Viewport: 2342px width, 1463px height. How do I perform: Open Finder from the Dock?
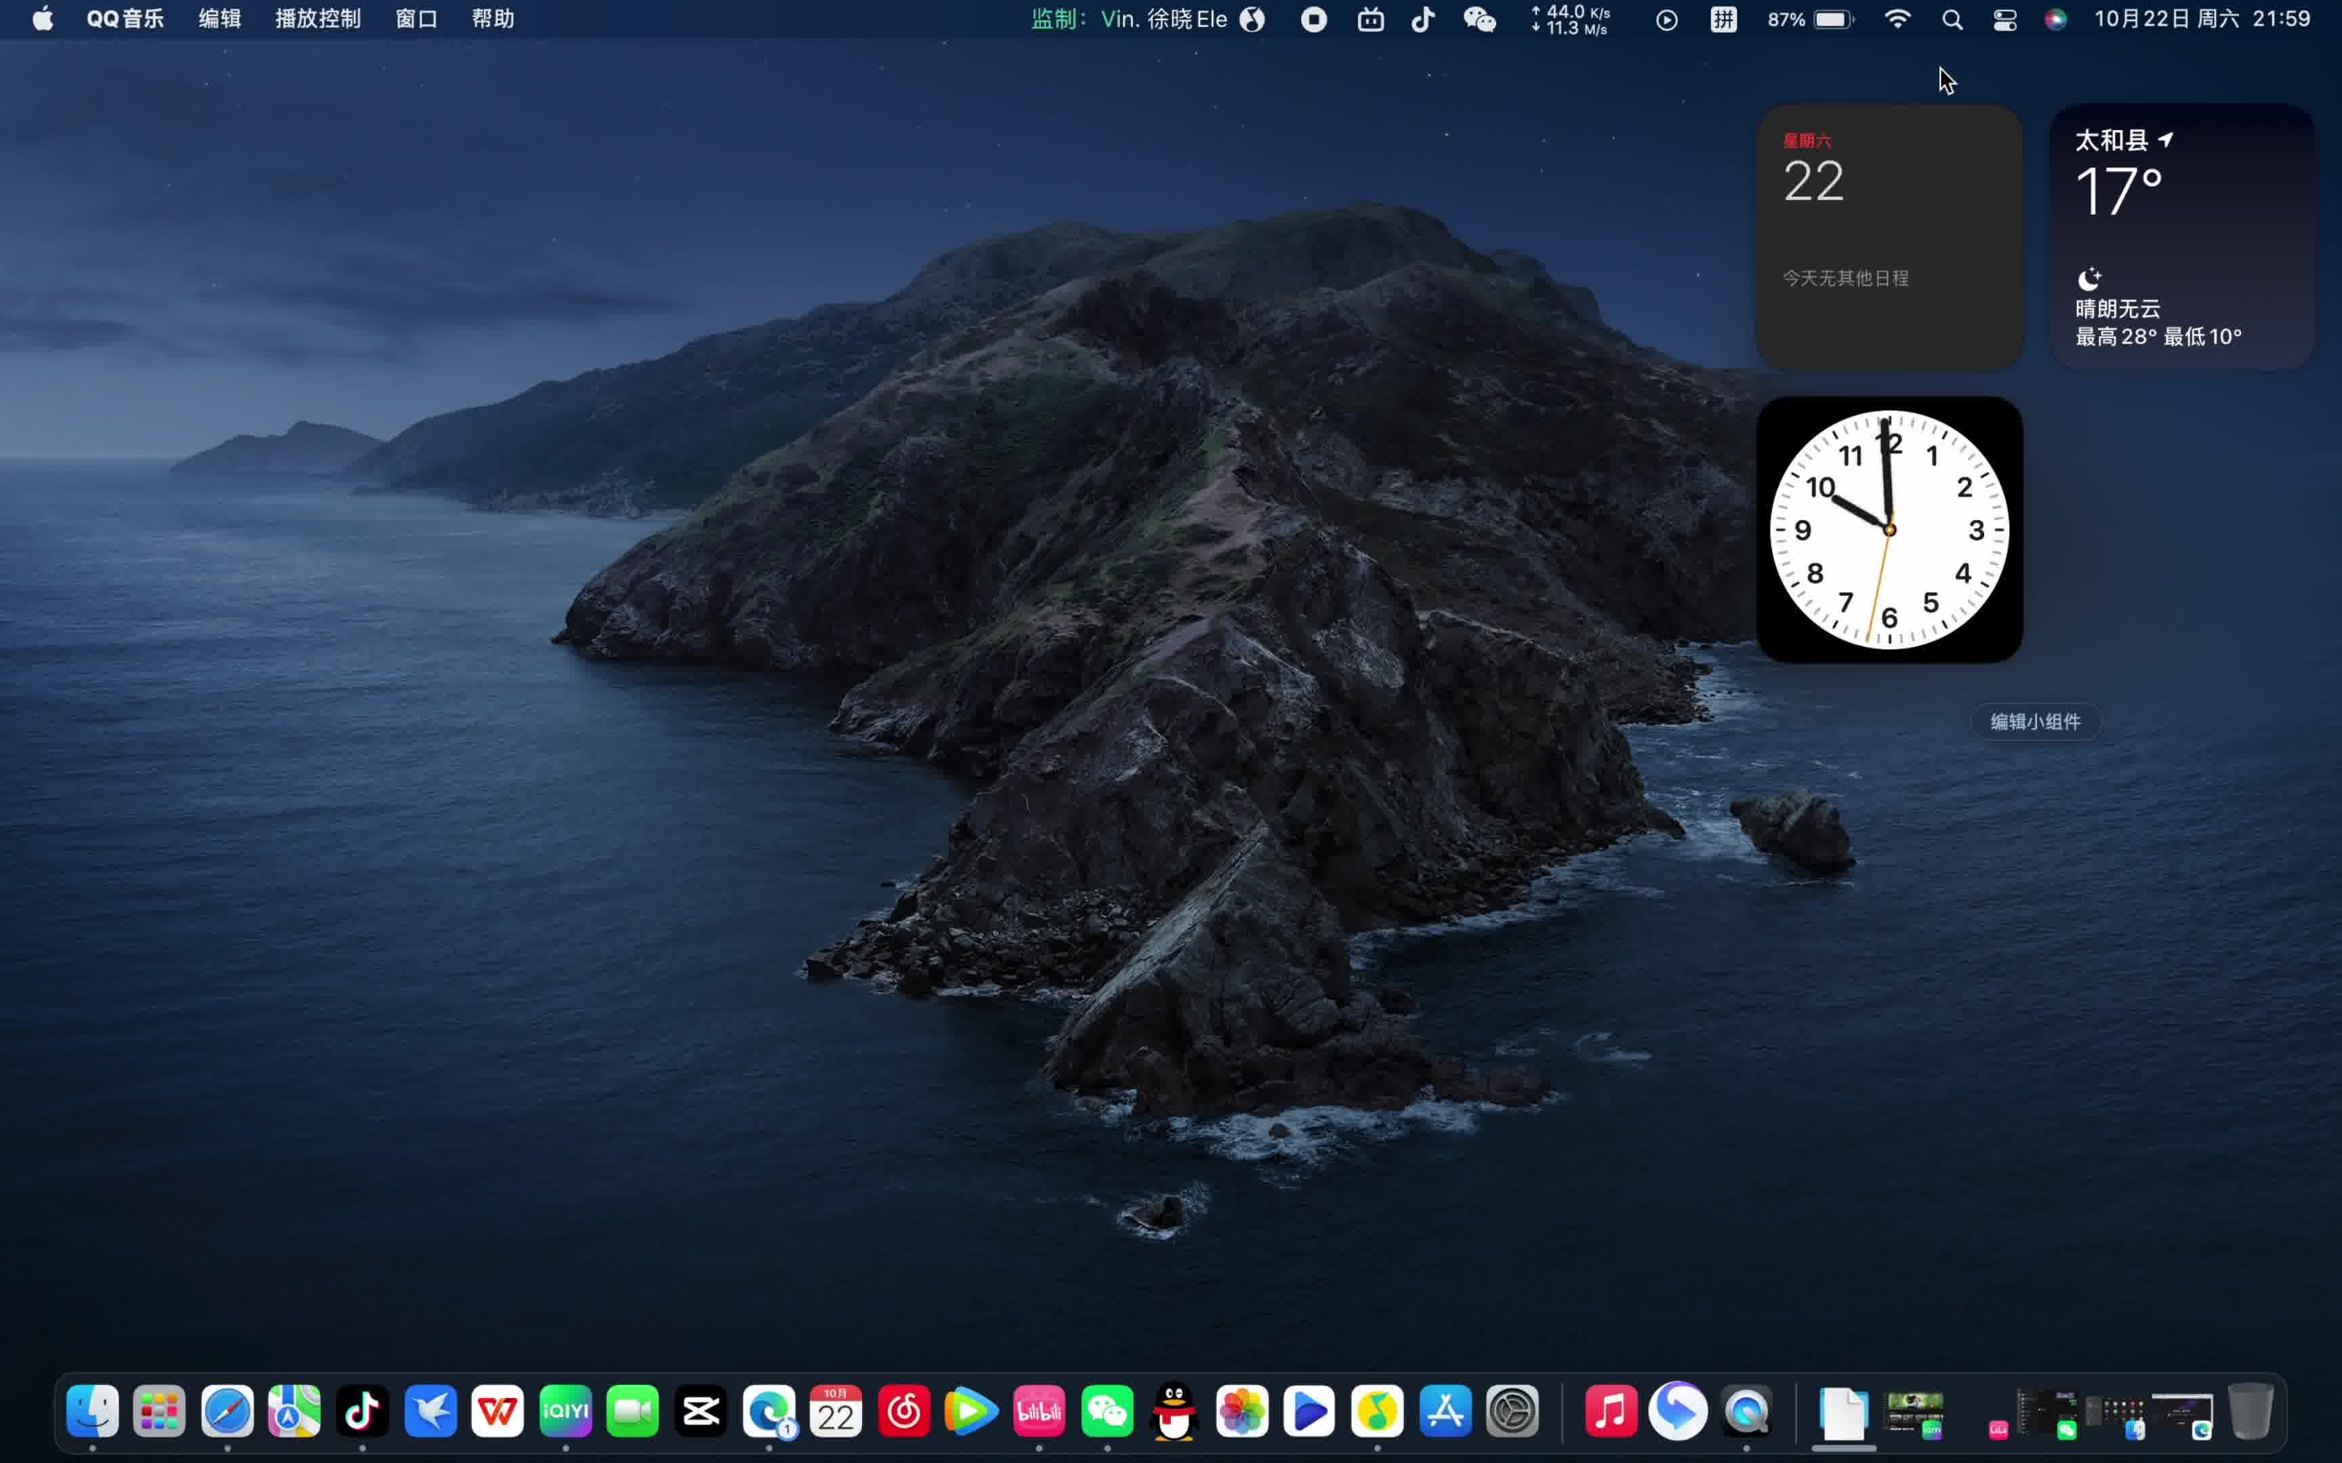coord(93,1412)
